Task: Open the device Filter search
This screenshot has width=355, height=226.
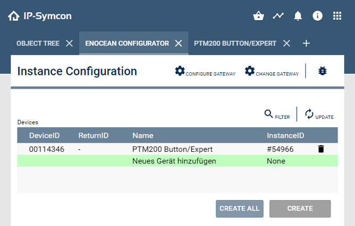Action: click(x=277, y=115)
